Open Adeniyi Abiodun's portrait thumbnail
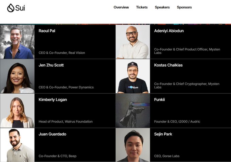The width and height of the screenshot is (231, 162). click(x=133, y=42)
